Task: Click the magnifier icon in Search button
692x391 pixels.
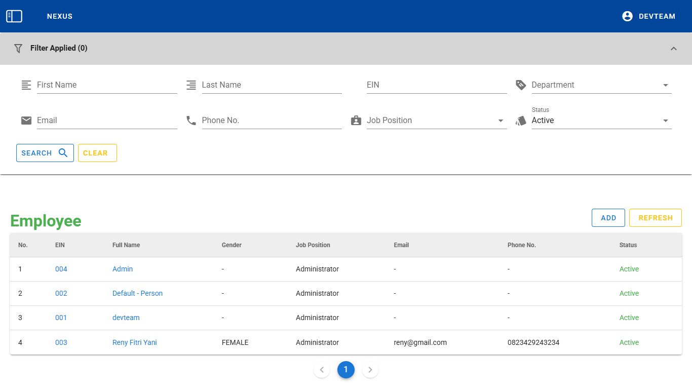Action: pos(63,153)
